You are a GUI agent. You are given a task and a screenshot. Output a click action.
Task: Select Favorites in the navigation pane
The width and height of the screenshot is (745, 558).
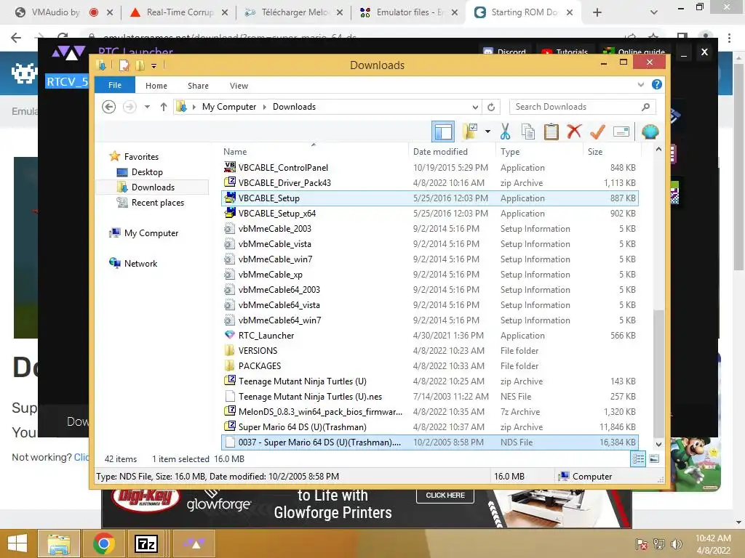point(141,157)
